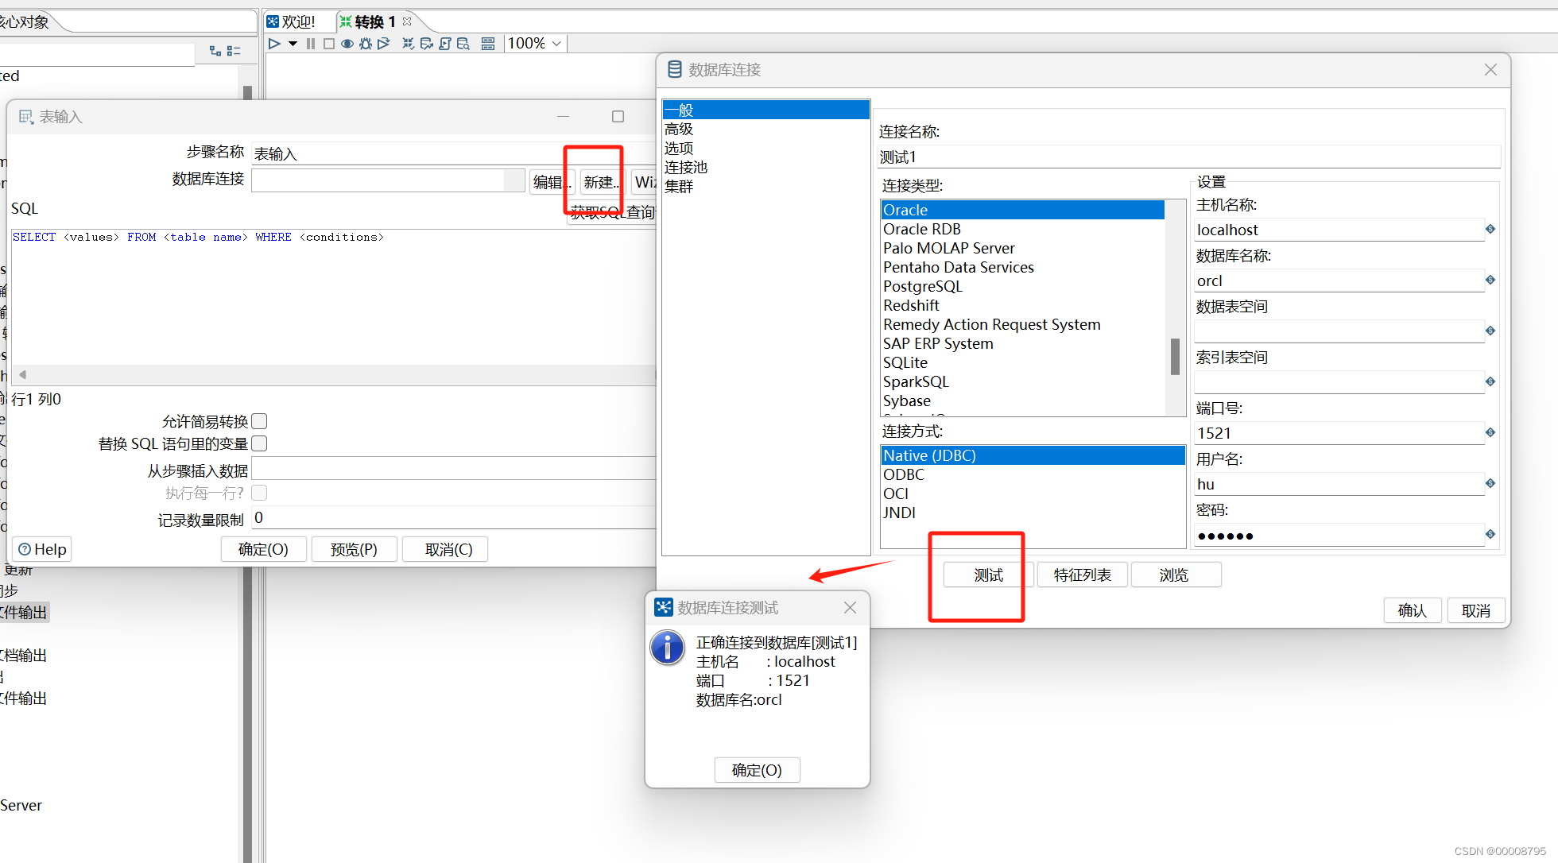The width and height of the screenshot is (1558, 863).
Task: Show the execution results pane
Action: (x=488, y=44)
